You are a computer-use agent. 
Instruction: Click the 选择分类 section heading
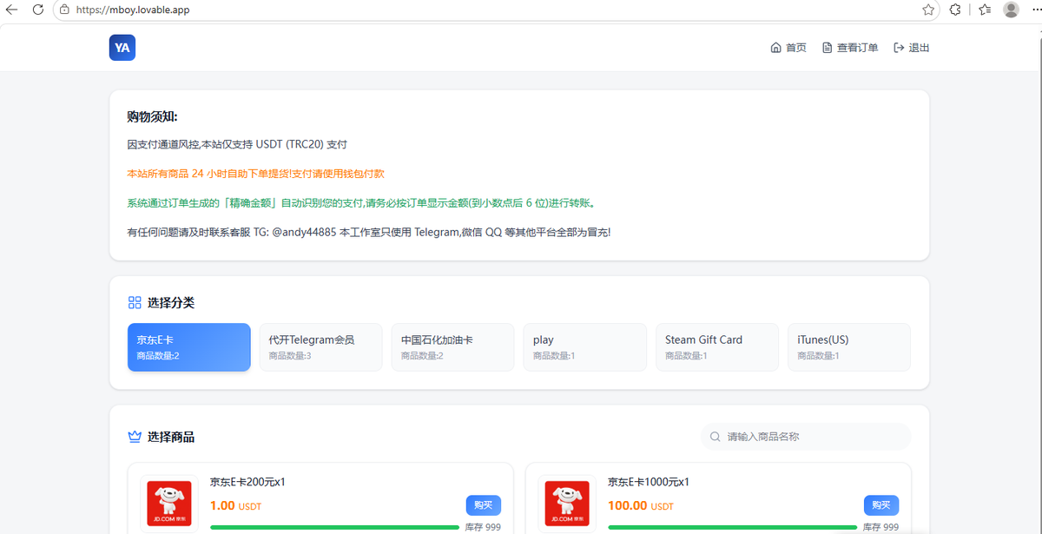[x=171, y=302]
